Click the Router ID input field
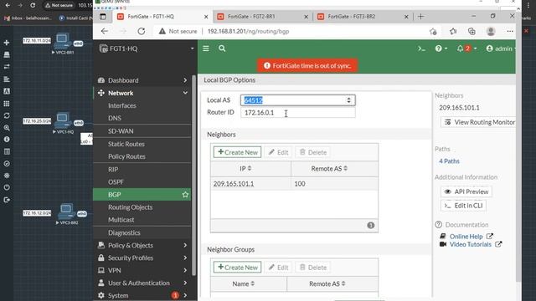Viewport: 536px width, 301px height. [x=298, y=112]
